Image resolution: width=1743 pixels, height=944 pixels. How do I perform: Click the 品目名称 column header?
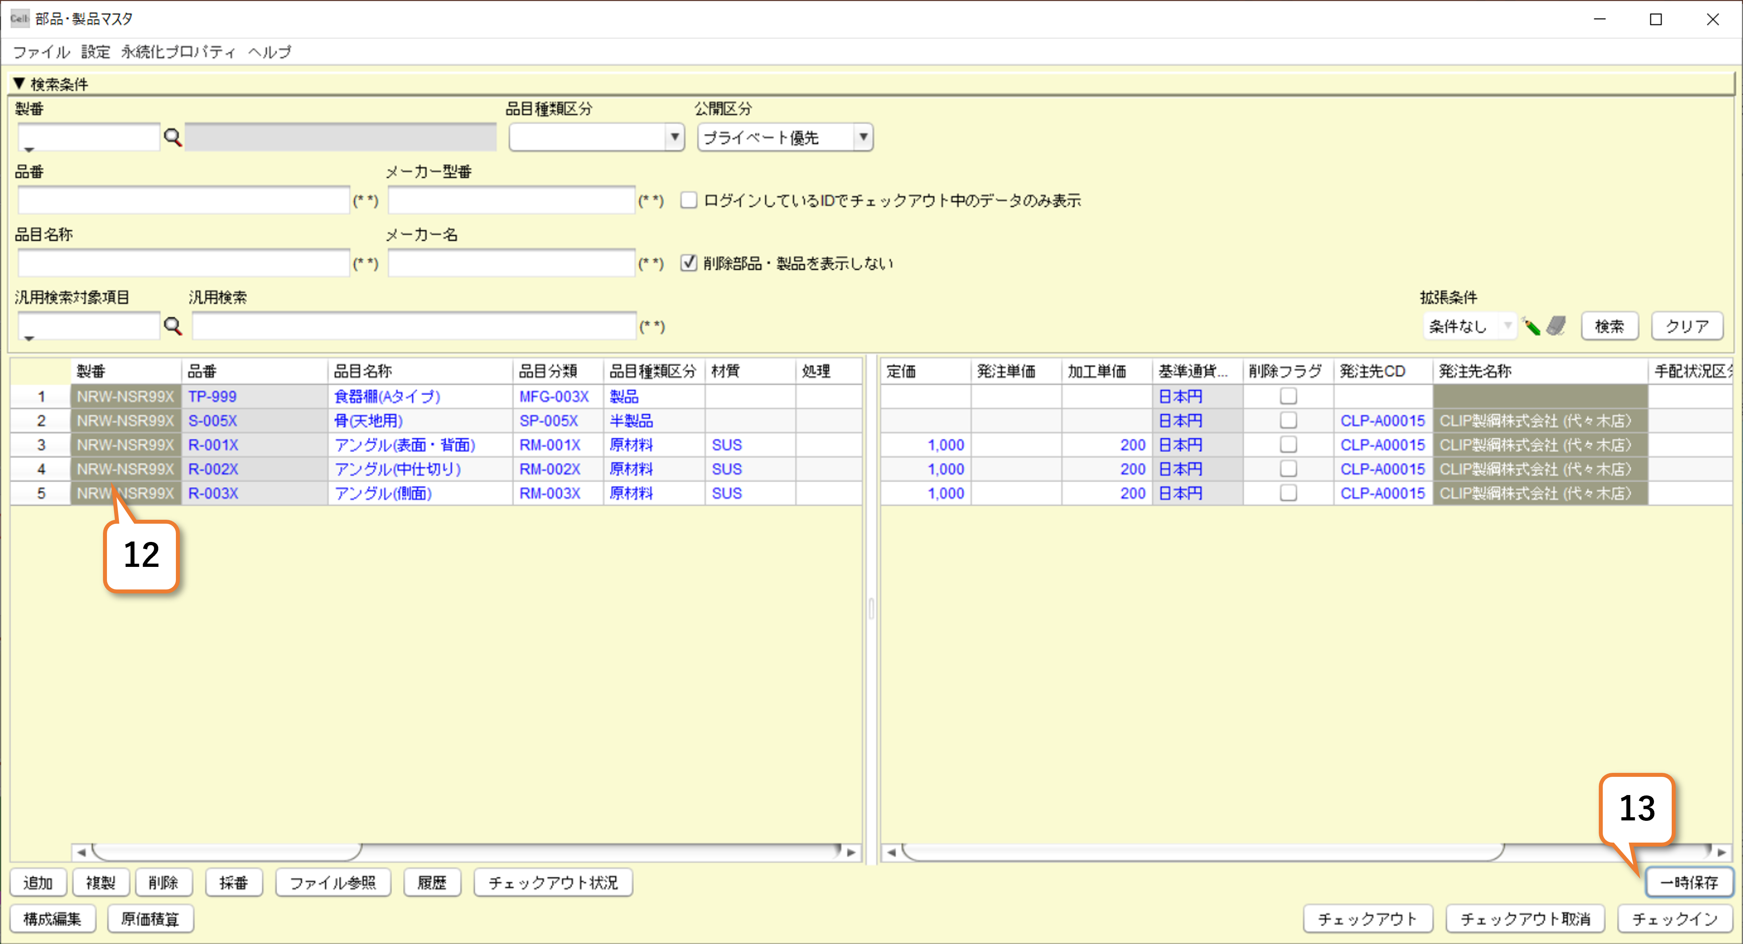(420, 371)
